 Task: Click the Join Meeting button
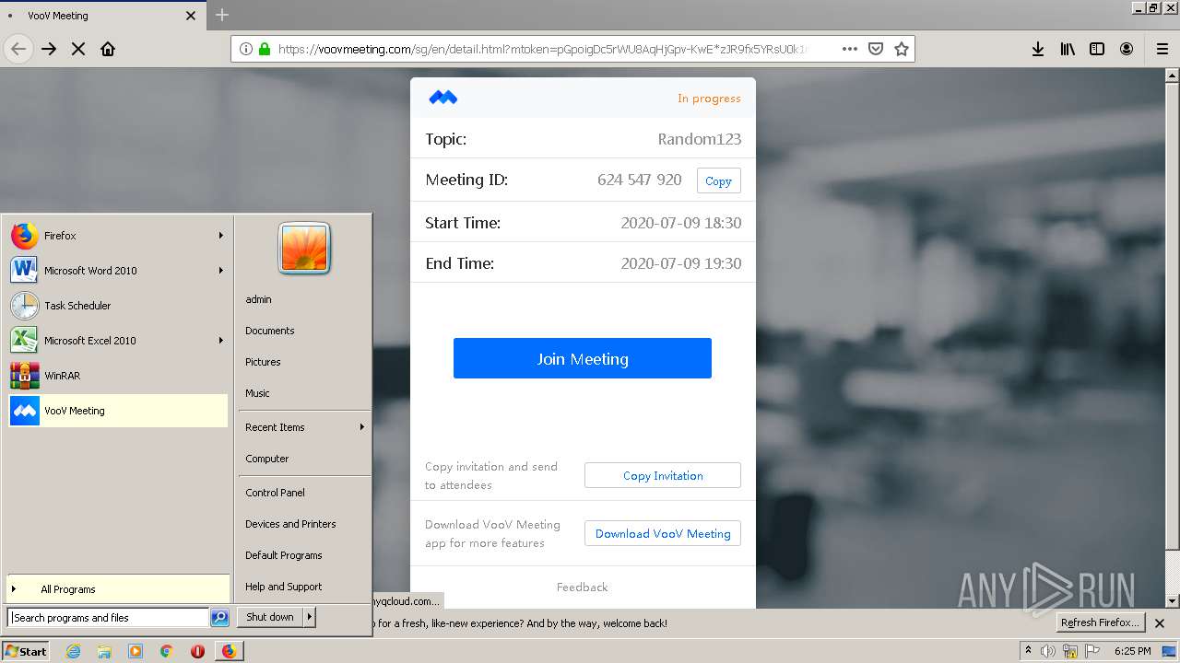582,358
